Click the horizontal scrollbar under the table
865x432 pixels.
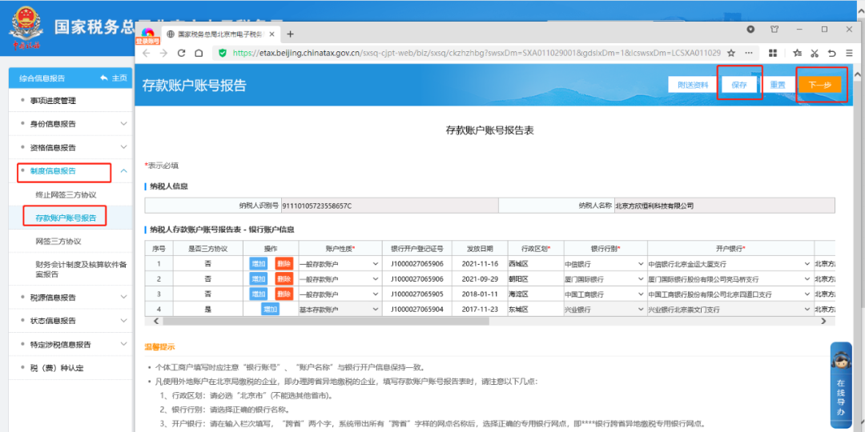tap(481, 321)
